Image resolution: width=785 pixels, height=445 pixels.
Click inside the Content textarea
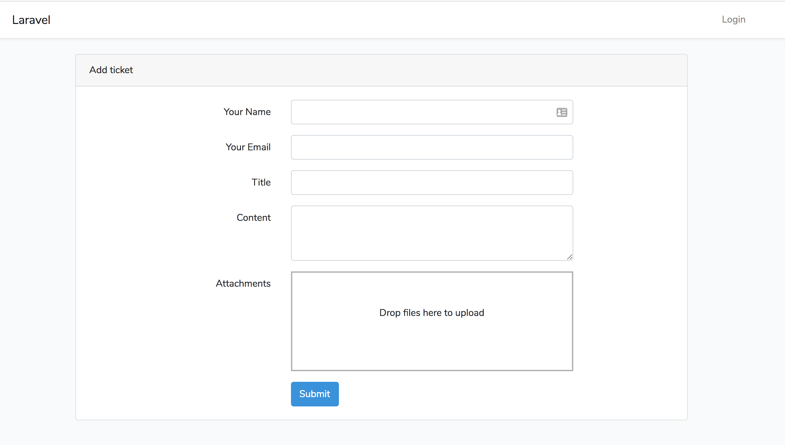(432, 233)
